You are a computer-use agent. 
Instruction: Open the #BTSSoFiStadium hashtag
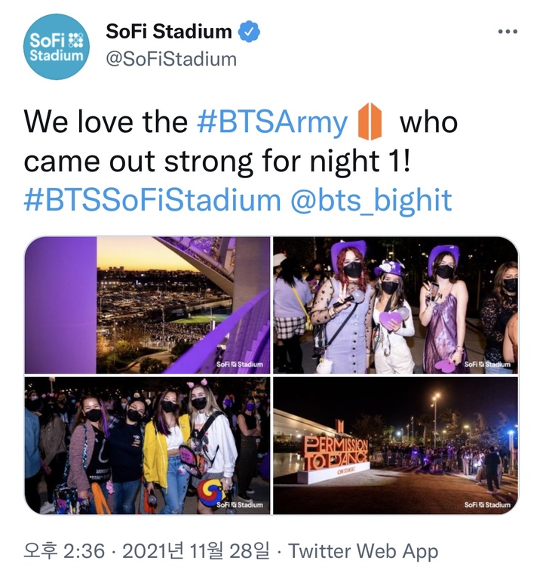pos(152,200)
